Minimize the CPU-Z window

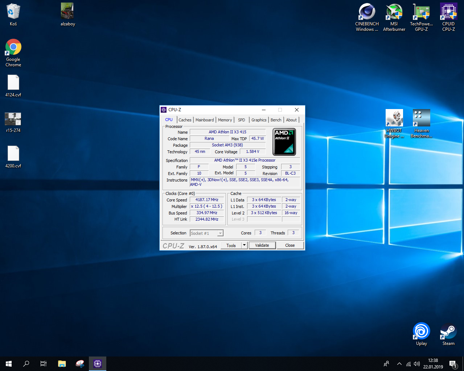click(x=264, y=110)
